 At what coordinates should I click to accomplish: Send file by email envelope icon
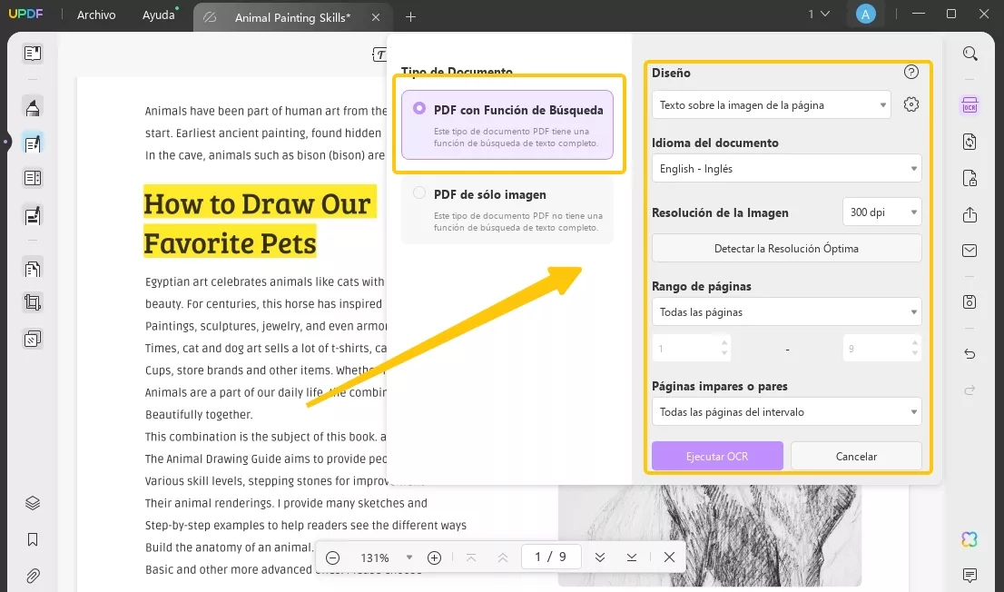(970, 251)
